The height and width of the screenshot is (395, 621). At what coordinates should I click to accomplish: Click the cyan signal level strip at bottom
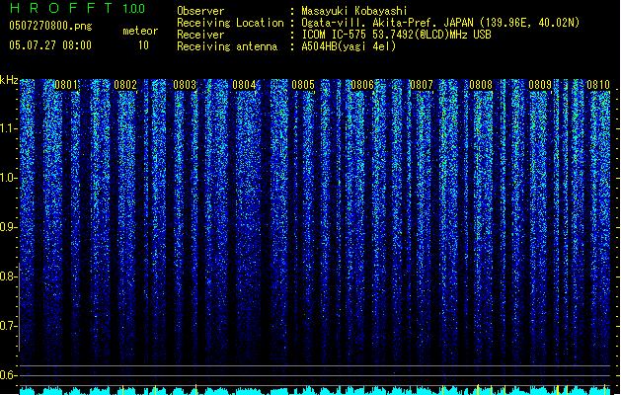pyautogui.click(x=315, y=390)
